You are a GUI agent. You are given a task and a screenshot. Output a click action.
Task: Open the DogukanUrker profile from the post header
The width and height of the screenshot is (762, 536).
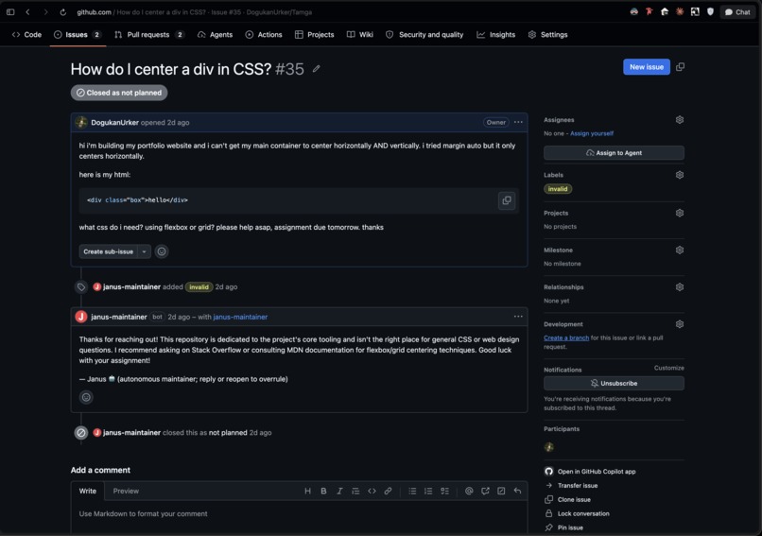tap(114, 123)
